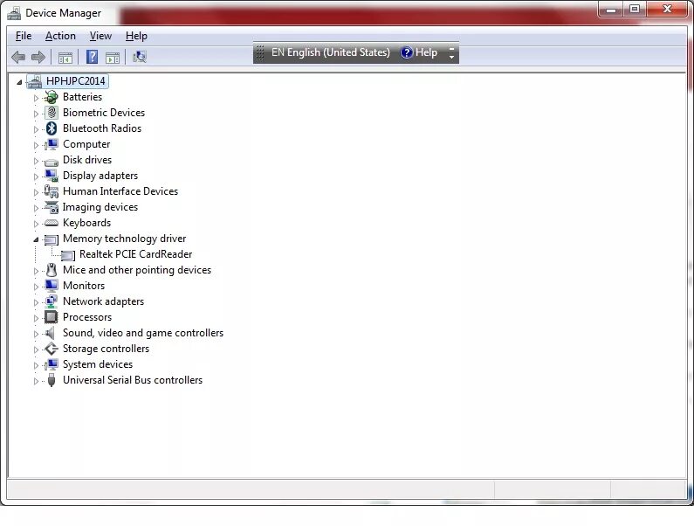Click the Keyboards icon
Viewport: 694px width, 526px height.
(52, 223)
